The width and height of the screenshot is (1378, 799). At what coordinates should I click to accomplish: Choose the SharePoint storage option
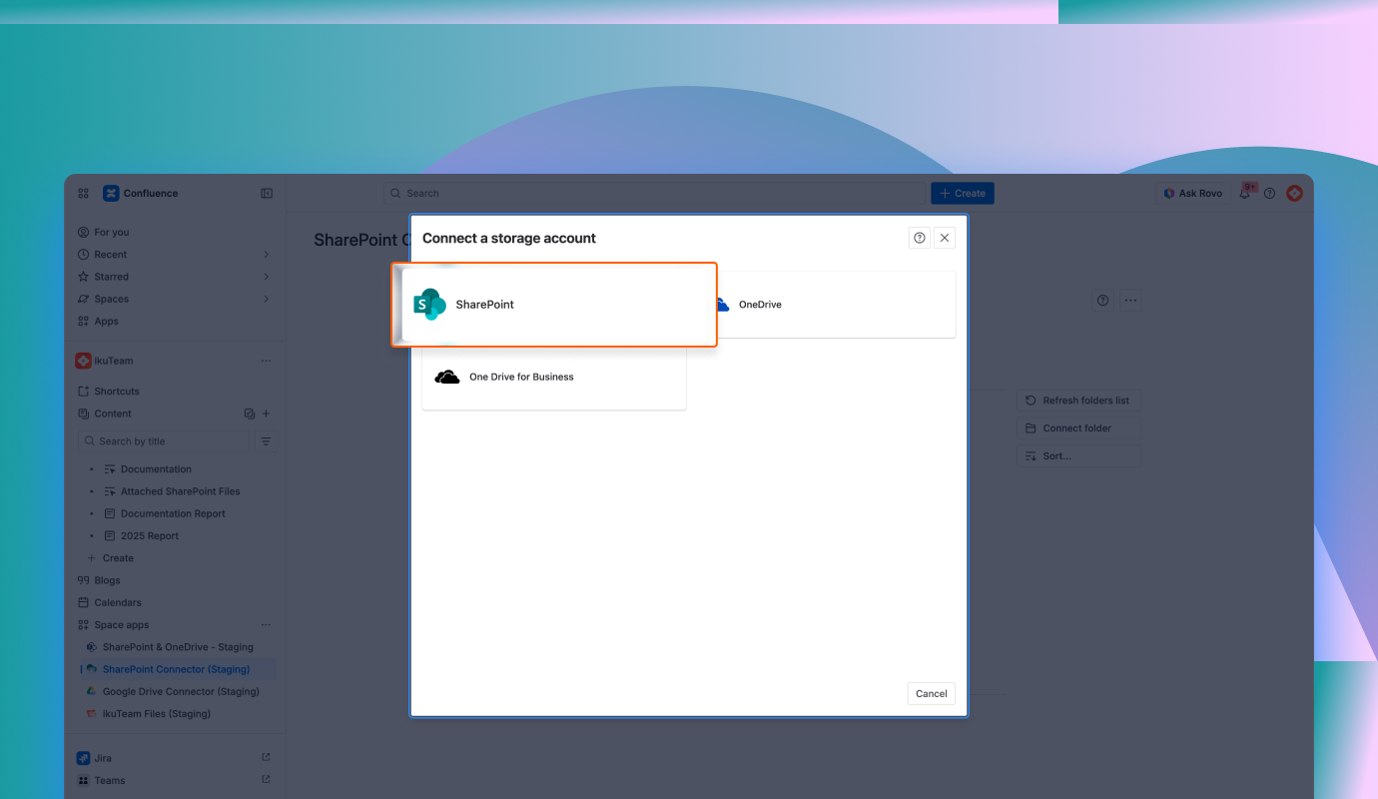(554, 305)
